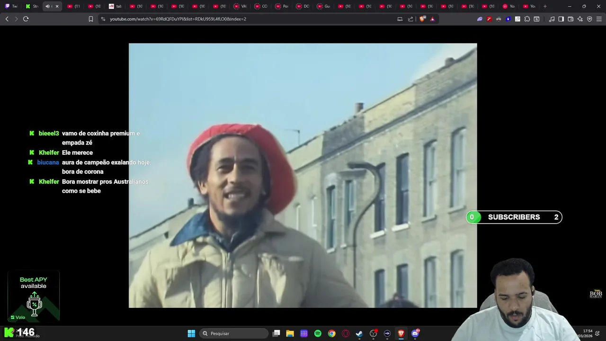The image size is (606, 341).
Task: Open Google Chrome from the taskbar
Action: click(332, 333)
